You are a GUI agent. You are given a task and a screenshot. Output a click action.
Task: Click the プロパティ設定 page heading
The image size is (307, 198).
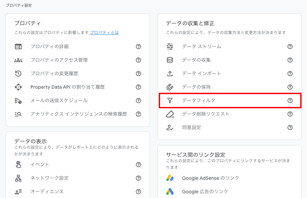[19, 5]
